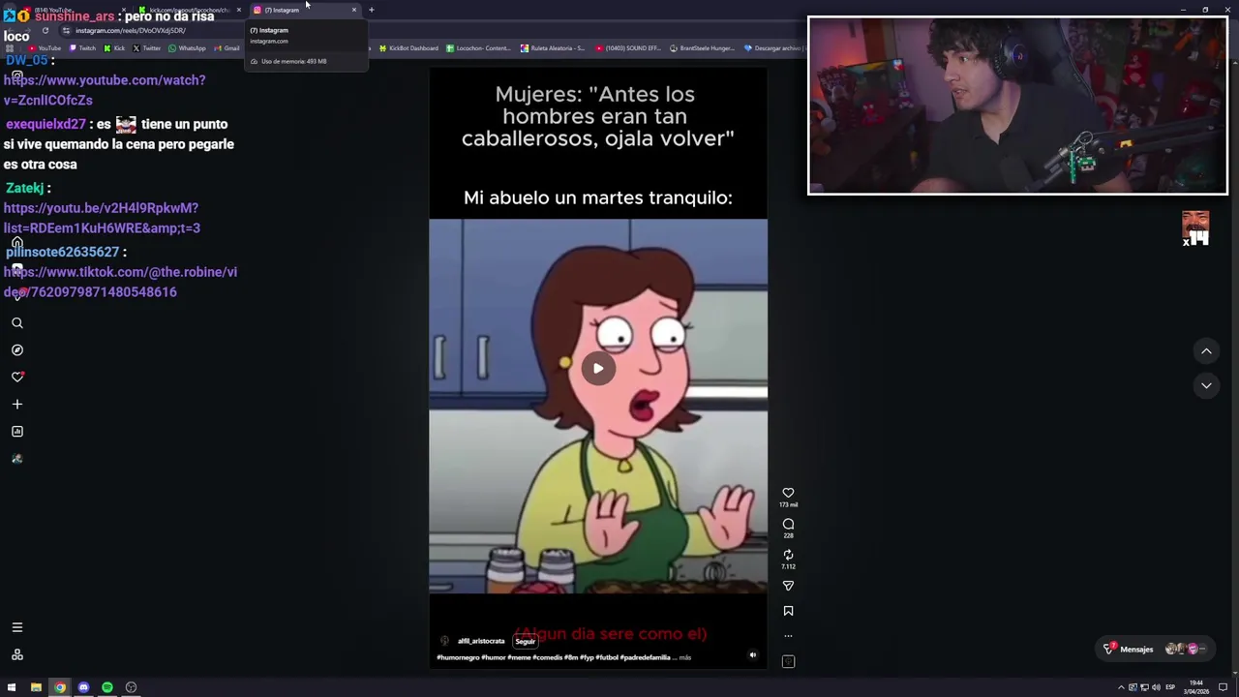Open Discord from the taskbar
The image size is (1239, 697).
point(83,687)
